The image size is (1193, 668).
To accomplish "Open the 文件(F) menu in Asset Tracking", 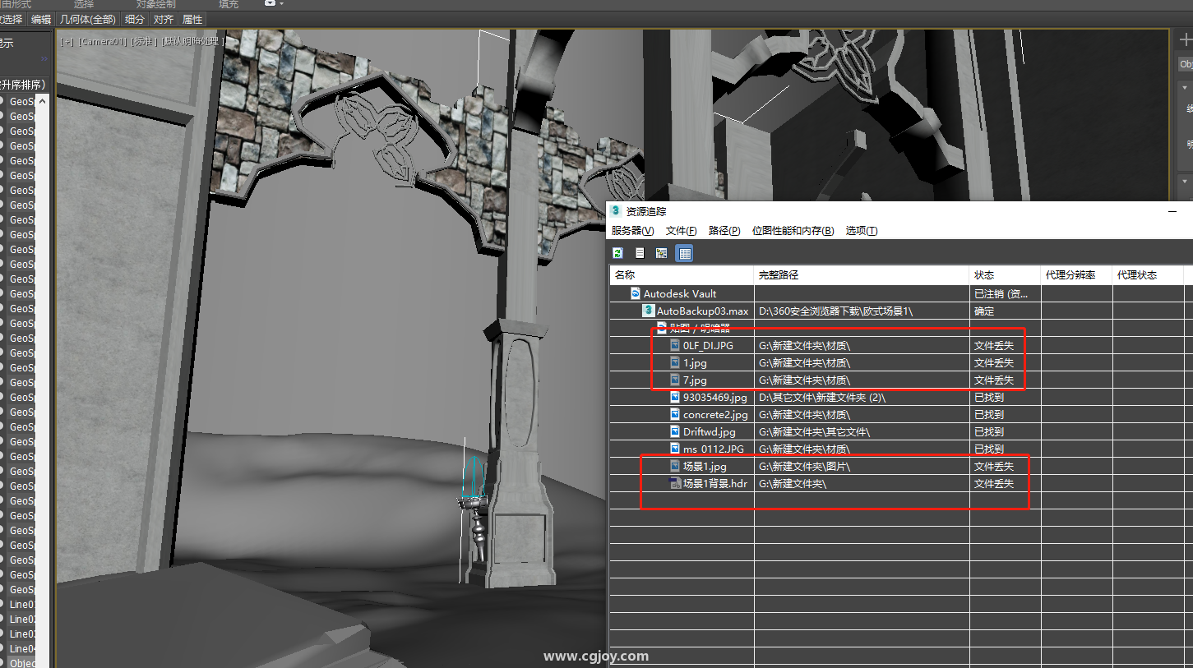I will click(681, 231).
